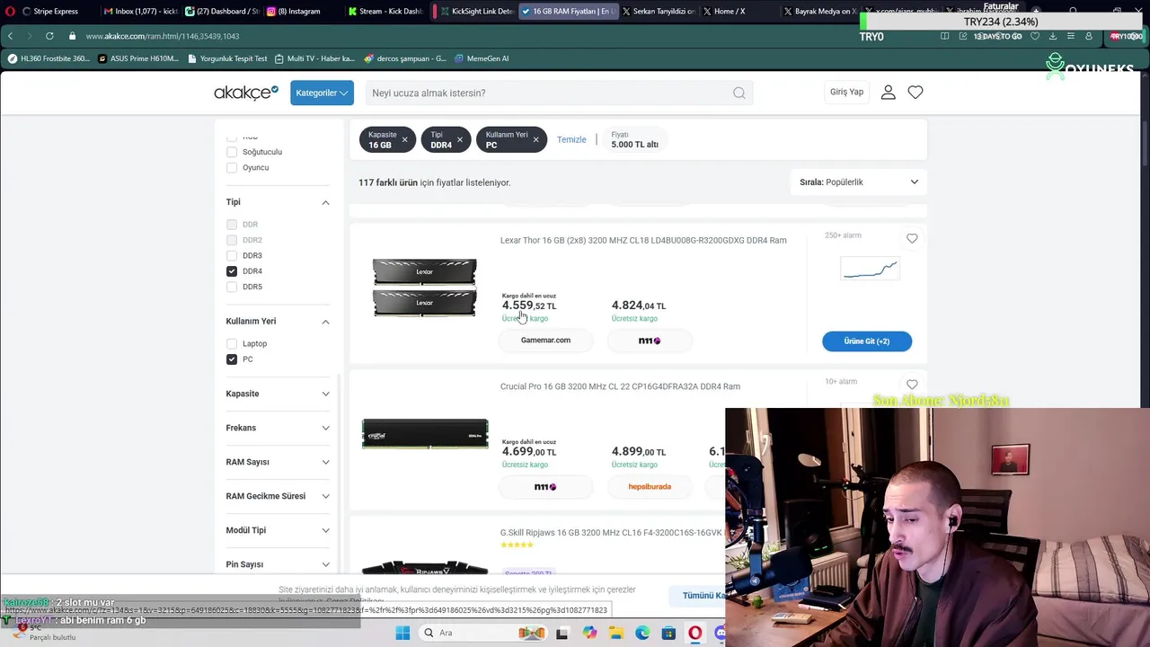
Task: Uncheck the DDR4 checkbox
Action: [x=232, y=270]
